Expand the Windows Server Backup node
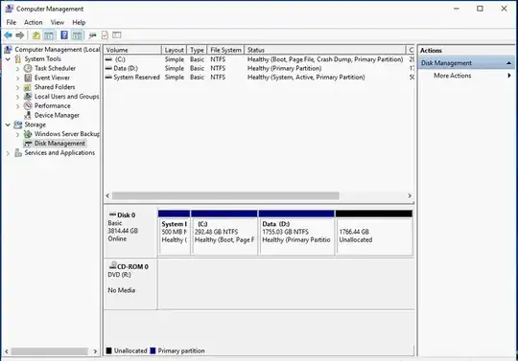518x361 pixels. [18, 134]
